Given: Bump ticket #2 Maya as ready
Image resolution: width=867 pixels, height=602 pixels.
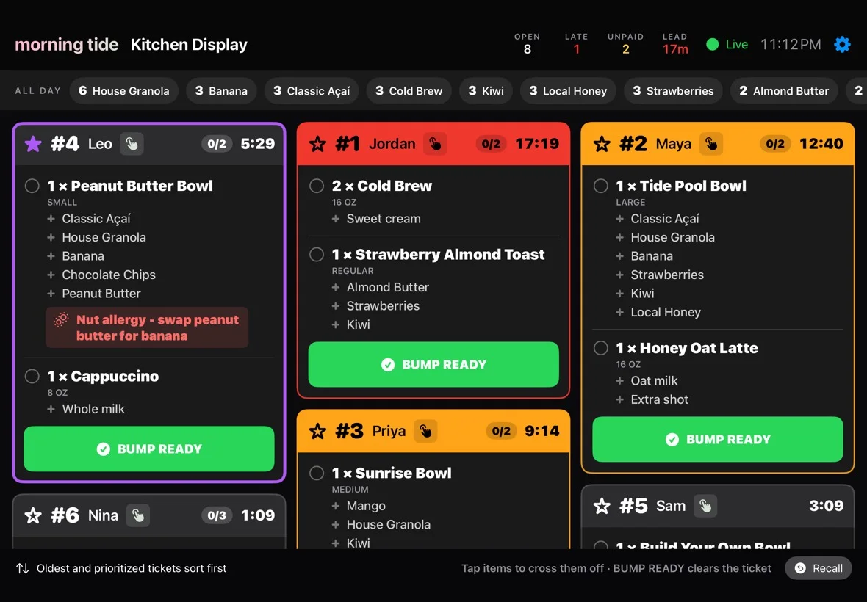Looking at the screenshot, I should [718, 439].
